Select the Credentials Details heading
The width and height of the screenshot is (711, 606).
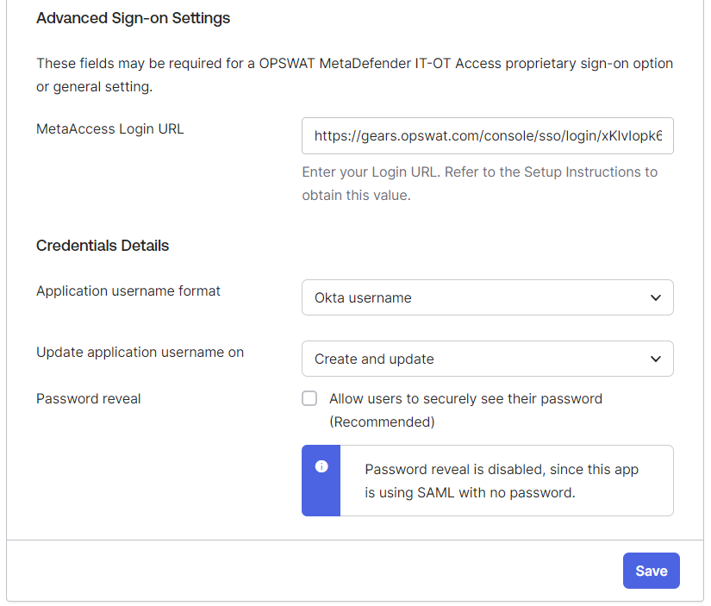[103, 246]
